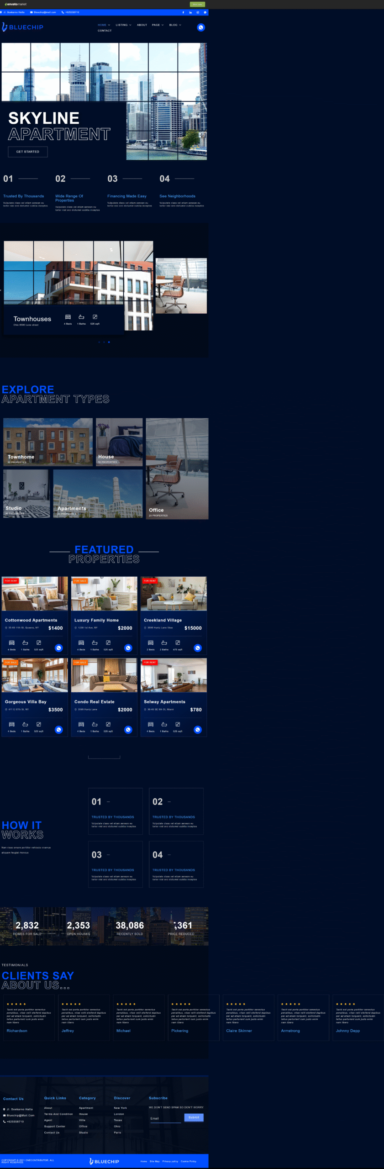This screenshot has width=384, height=1169.
Task: Open the Facebook icon in top bar
Action: click(184, 12)
